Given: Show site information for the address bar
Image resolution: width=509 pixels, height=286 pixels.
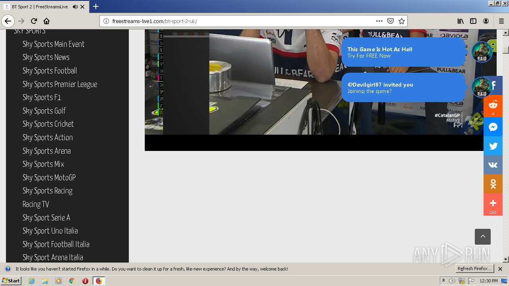Looking at the screenshot, I should coord(106,21).
